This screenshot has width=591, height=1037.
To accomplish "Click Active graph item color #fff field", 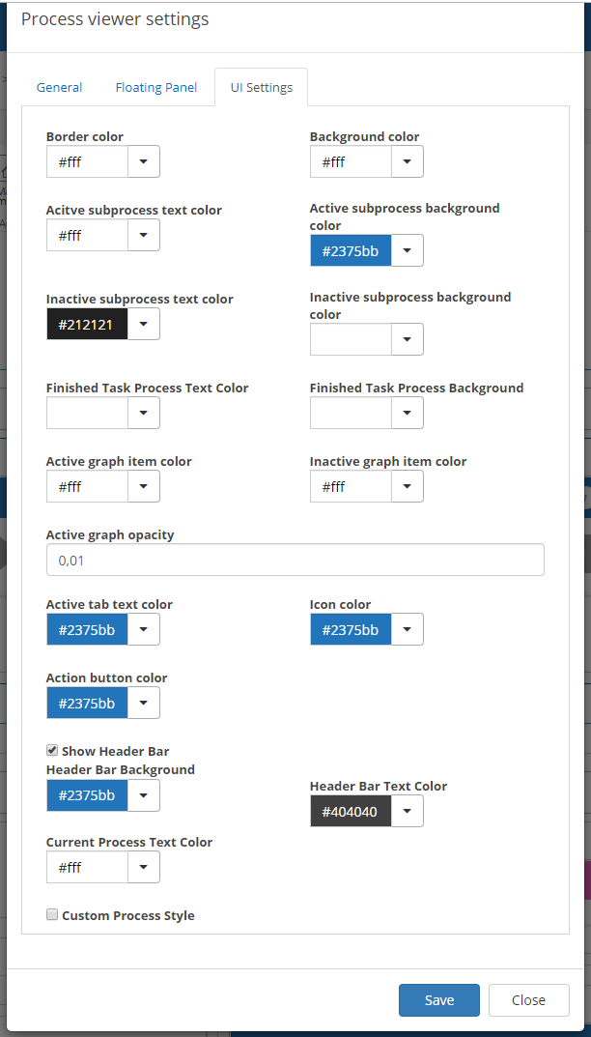I will [x=87, y=486].
